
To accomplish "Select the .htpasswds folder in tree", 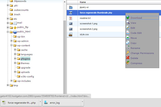I will pyautogui.click(x=20, y=1).
